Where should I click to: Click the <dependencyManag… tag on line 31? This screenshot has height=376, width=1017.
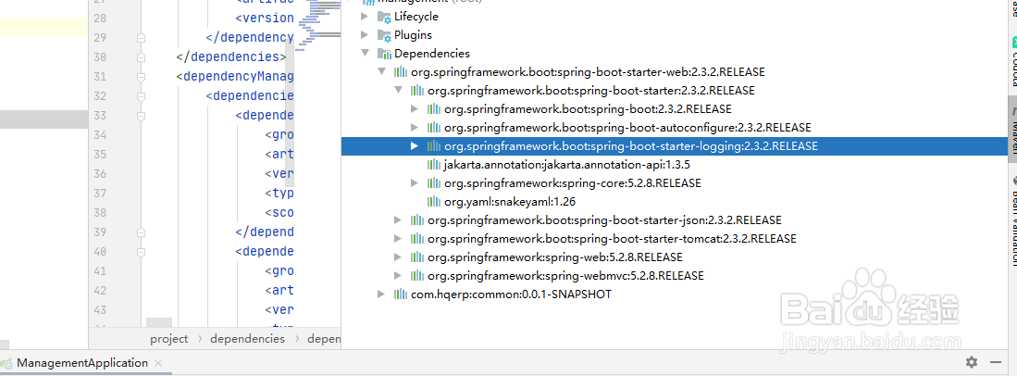235,77
